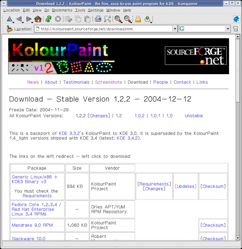This screenshot has height=249, width=242.
Task: Click the SourceForge.net logo
Action: pyautogui.click(x=196, y=56)
